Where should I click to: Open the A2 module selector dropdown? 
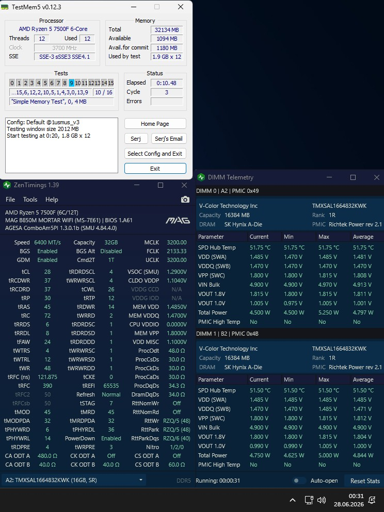click(x=73, y=480)
